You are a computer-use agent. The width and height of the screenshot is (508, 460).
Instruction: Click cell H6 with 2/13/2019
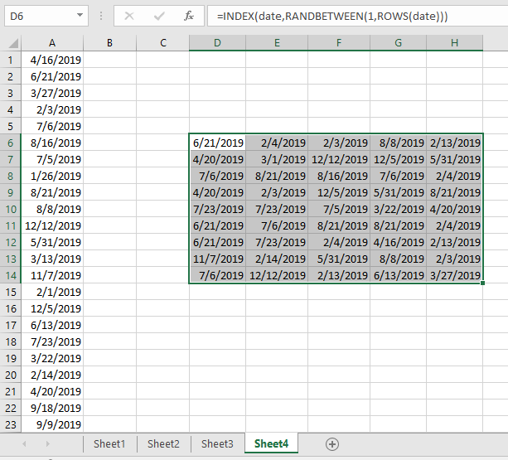pos(454,143)
